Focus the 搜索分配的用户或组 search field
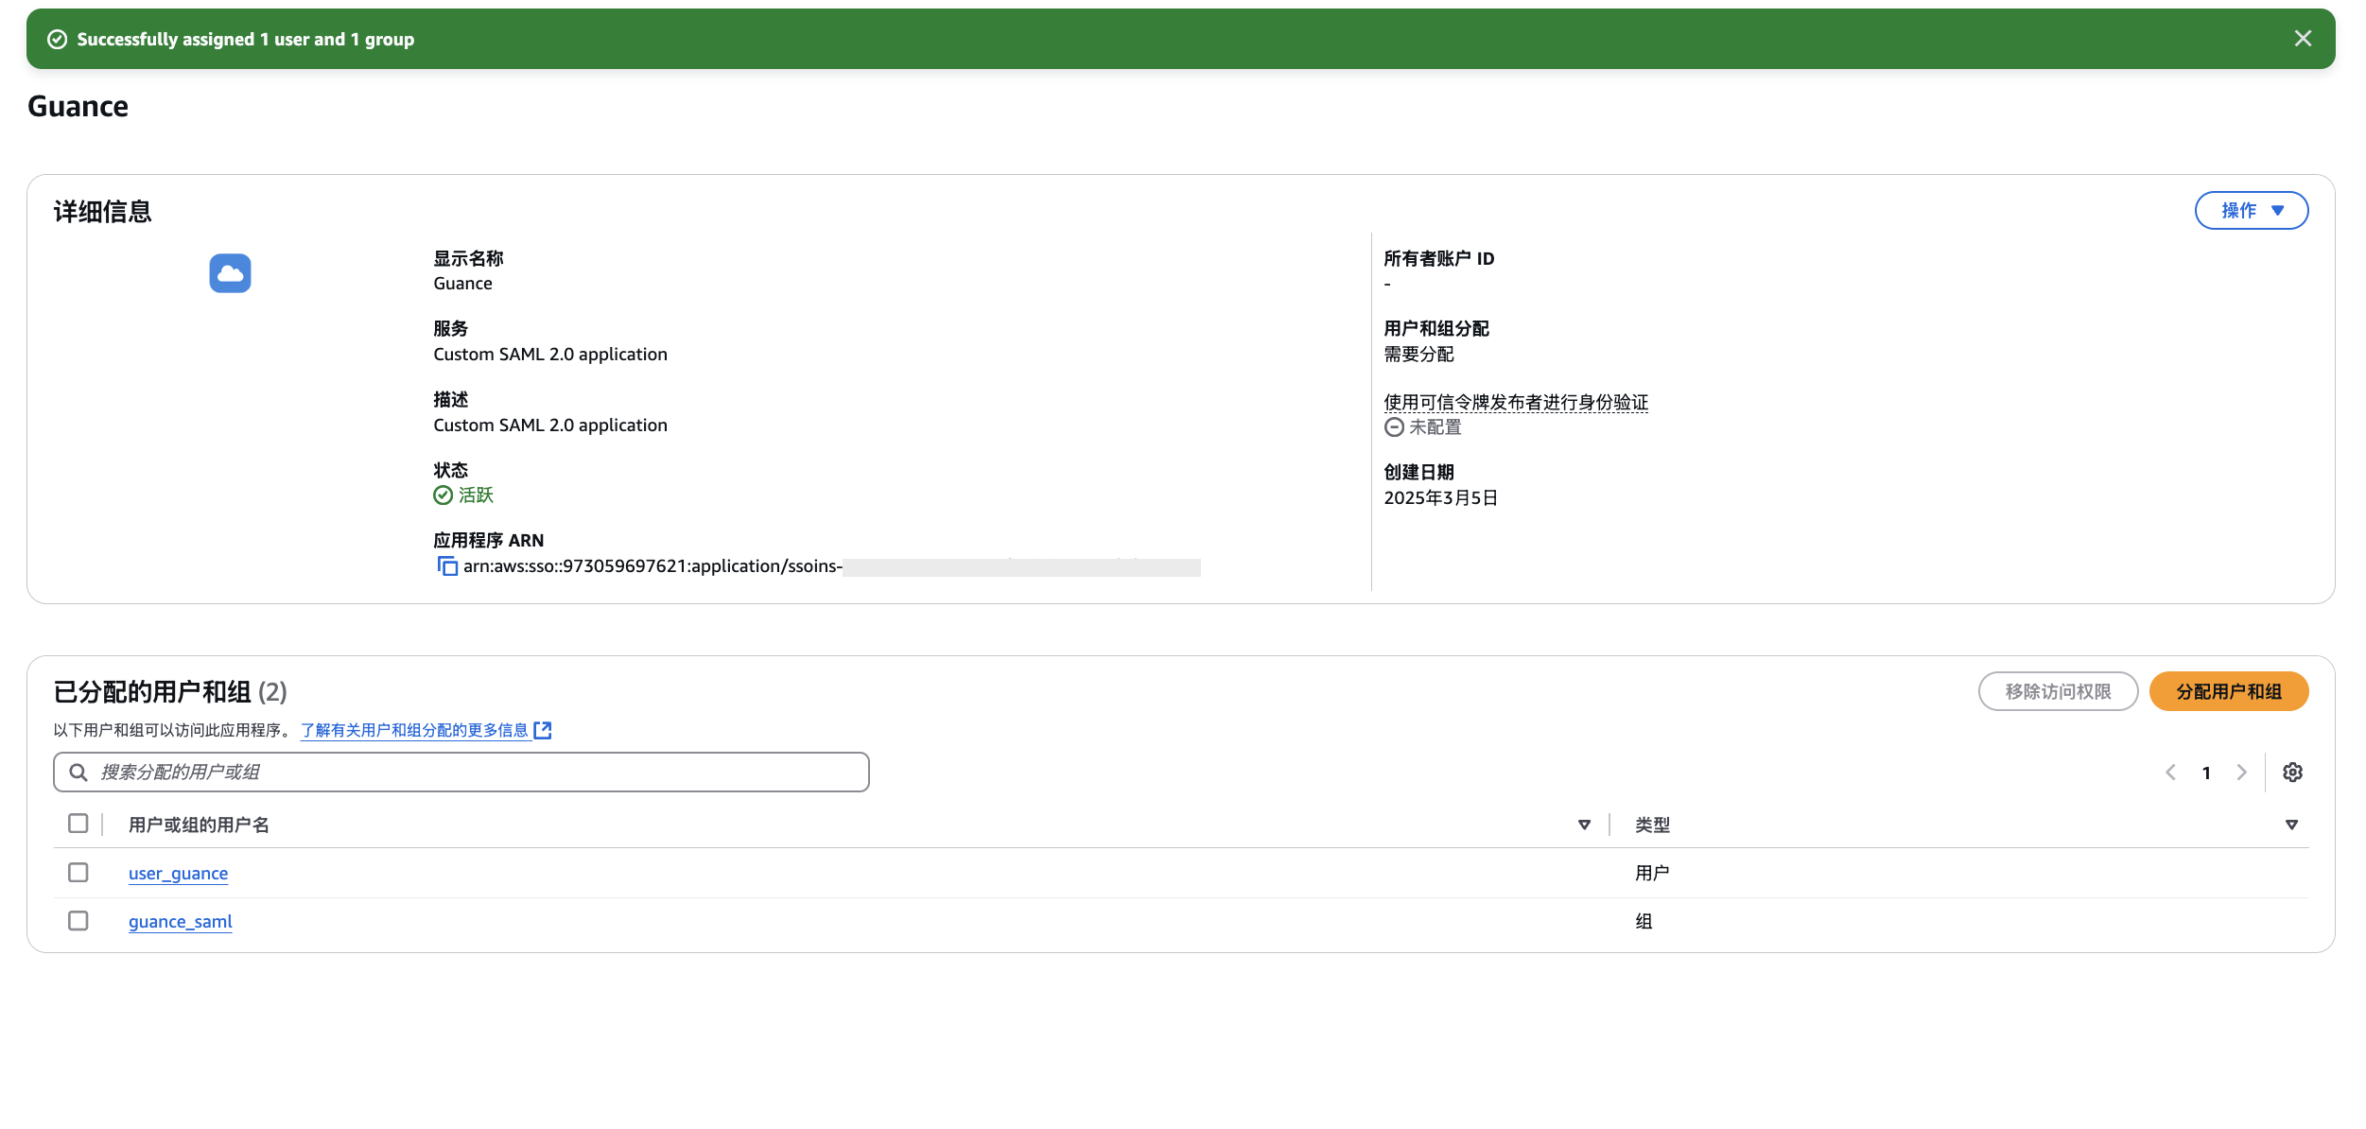2366x1129 pixels. click(x=461, y=773)
